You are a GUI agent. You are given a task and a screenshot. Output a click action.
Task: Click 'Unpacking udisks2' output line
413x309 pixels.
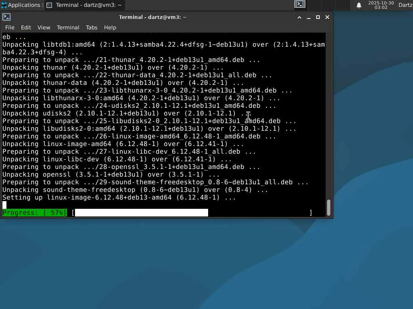click(127, 113)
